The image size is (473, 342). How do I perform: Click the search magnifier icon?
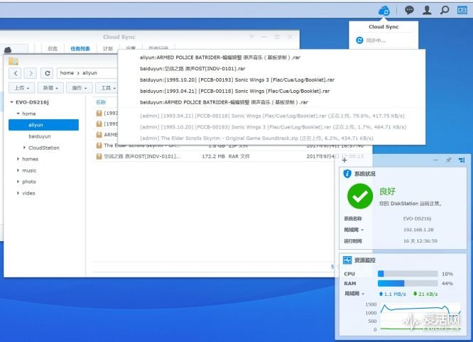click(x=445, y=10)
